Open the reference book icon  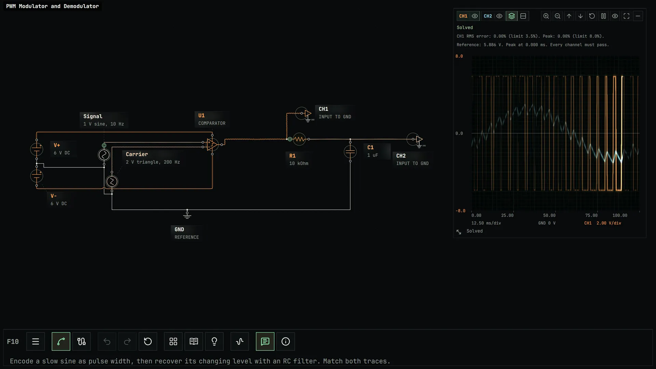point(194,341)
